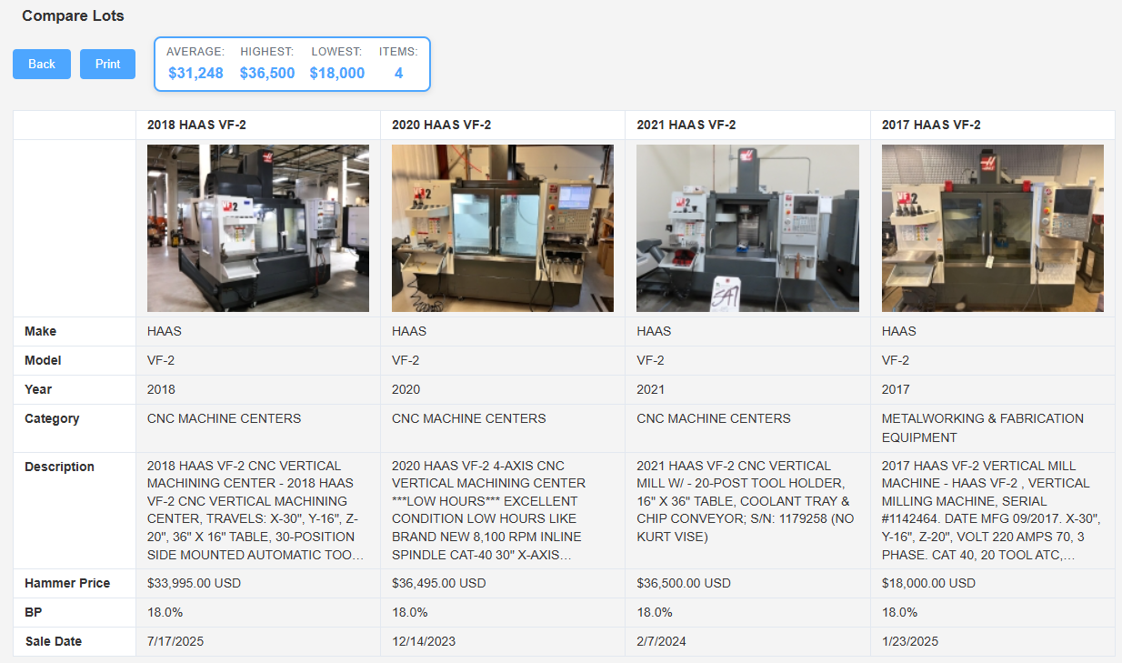Click the Sale Date row label
1122x663 pixels.
pyautogui.click(x=53, y=641)
